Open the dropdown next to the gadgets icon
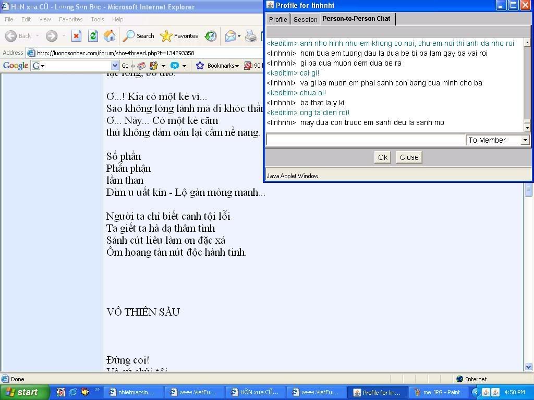Image resolution: width=534 pixels, height=400 pixels. coord(163,66)
